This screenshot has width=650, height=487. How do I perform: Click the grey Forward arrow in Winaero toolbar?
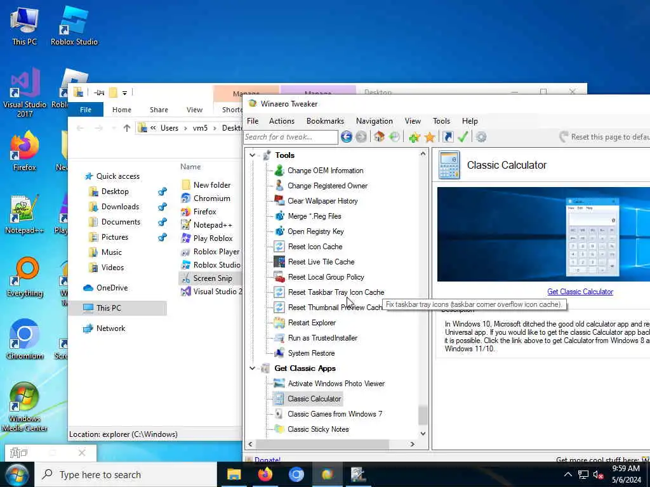[361, 137]
